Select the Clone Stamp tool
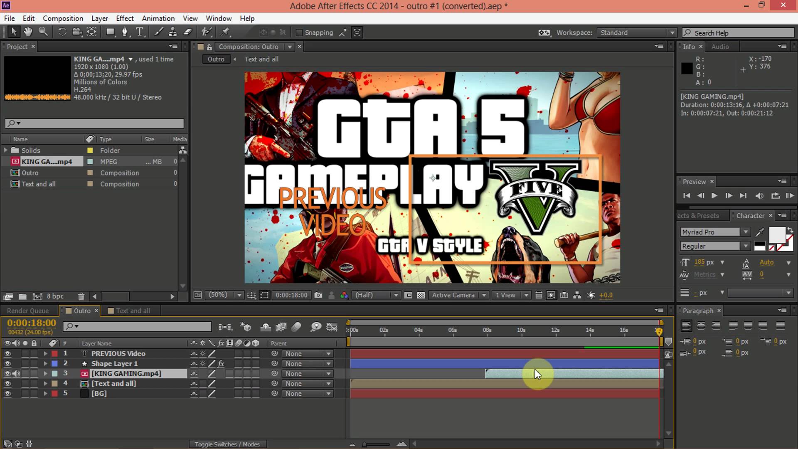798x449 pixels. pos(172,32)
